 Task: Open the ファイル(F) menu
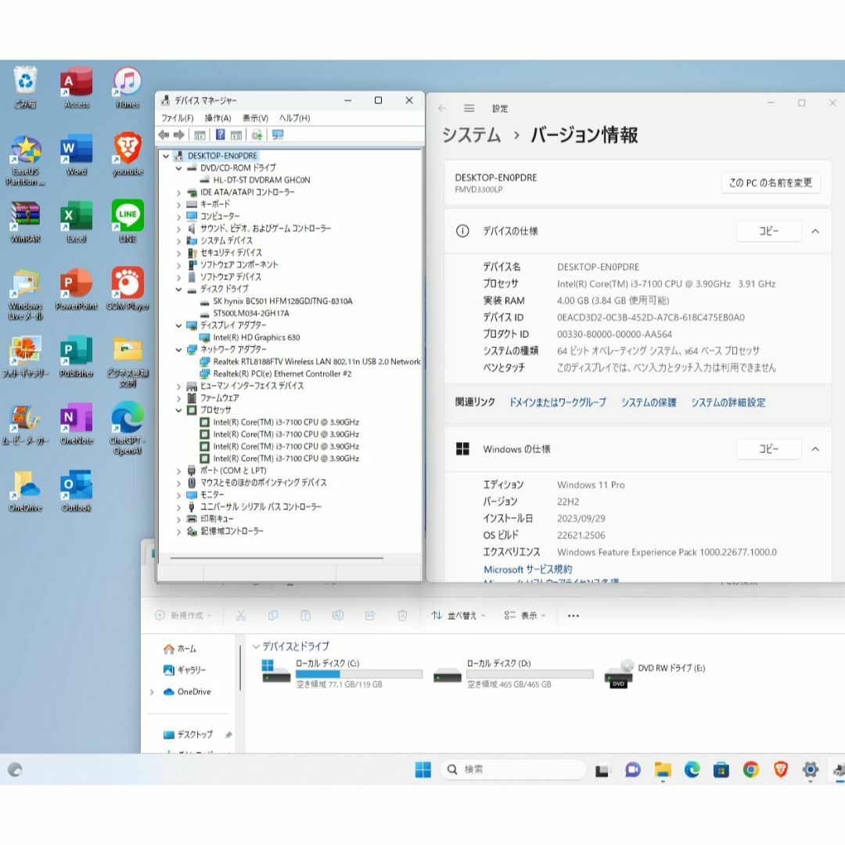178,118
